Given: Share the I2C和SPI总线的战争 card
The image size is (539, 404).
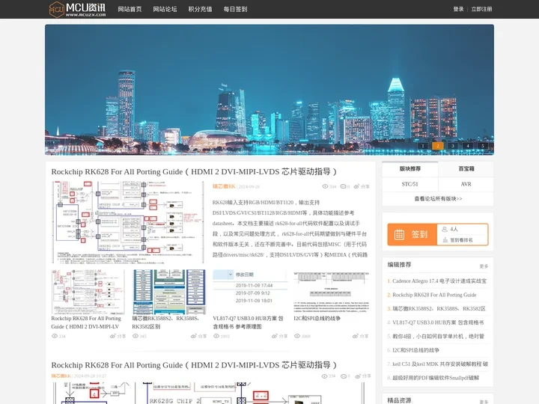Looking at the screenshot, I should [x=360, y=337].
